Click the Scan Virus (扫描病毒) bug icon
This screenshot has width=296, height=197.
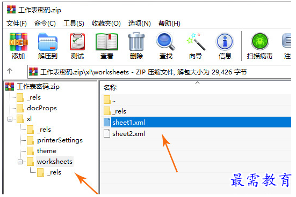coord(260,42)
